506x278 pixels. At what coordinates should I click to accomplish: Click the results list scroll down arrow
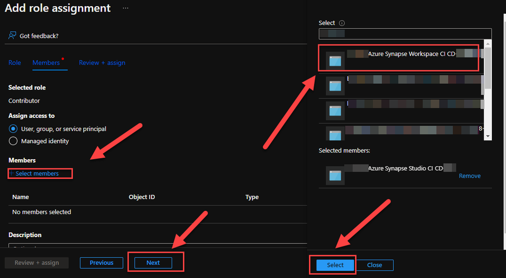coord(488,136)
